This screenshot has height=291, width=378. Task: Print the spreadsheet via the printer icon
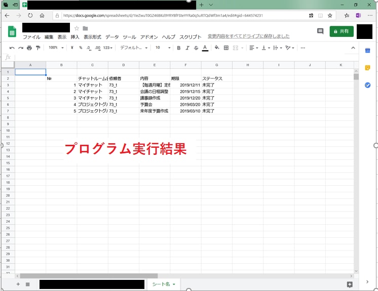click(x=29, y=48)
